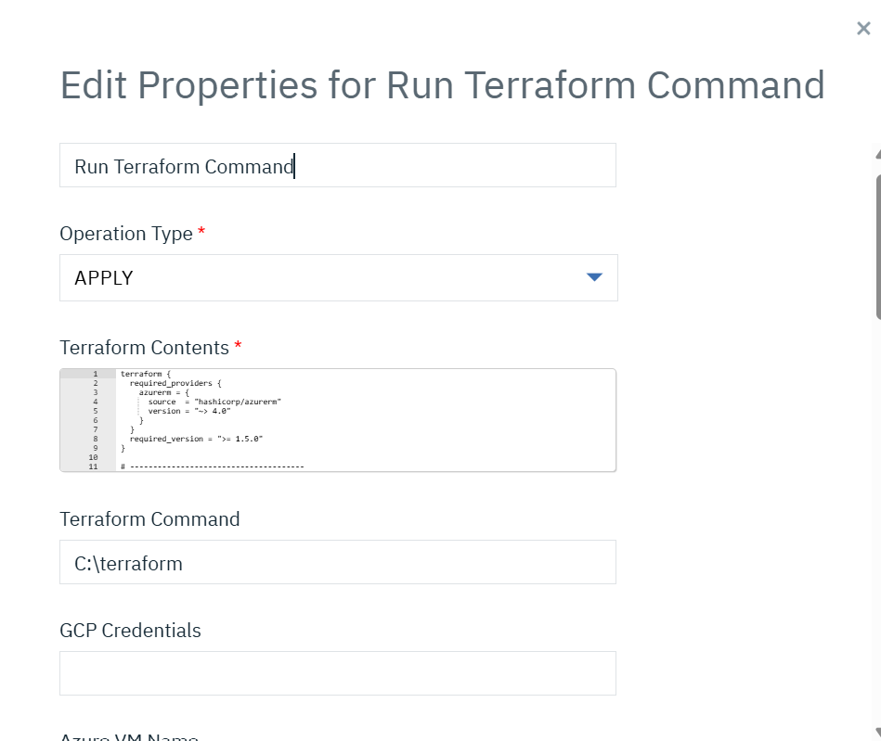This screenshot has height=741, width=881.
Task: Close the Edit Properties dialog
Action: coord(863,29)
